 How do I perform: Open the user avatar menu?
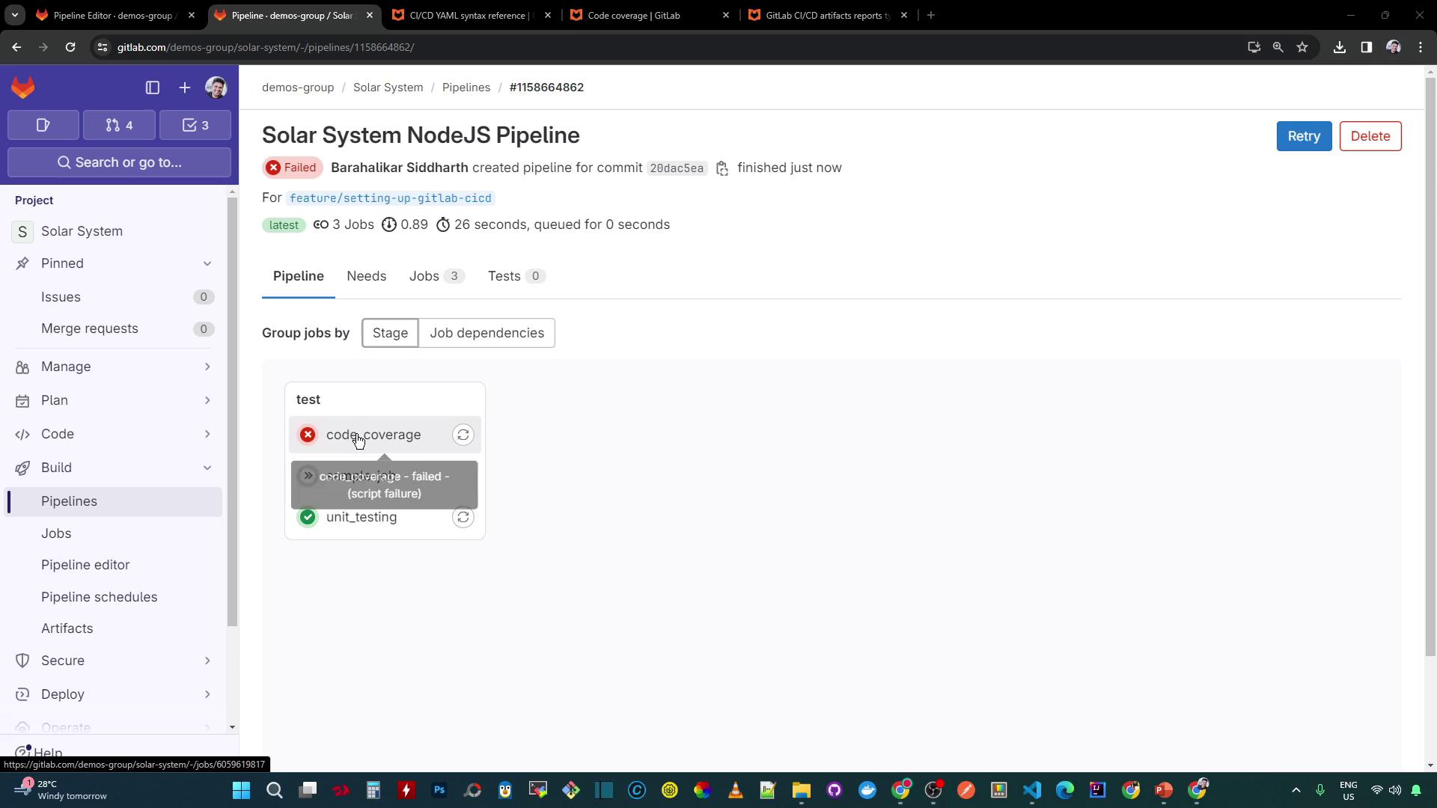(216, 88)
